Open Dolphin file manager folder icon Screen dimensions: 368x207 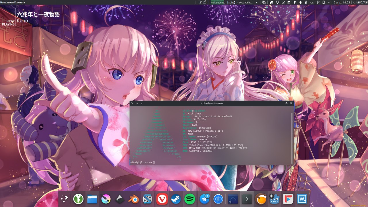pos(92,199)
